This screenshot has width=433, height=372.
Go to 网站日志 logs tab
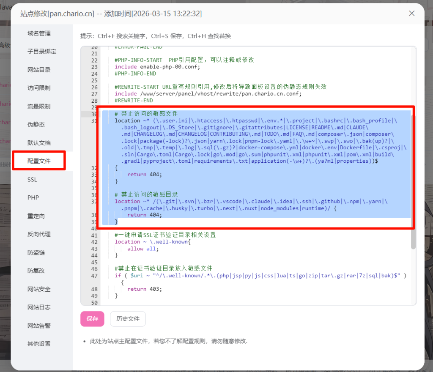point(39,307)
